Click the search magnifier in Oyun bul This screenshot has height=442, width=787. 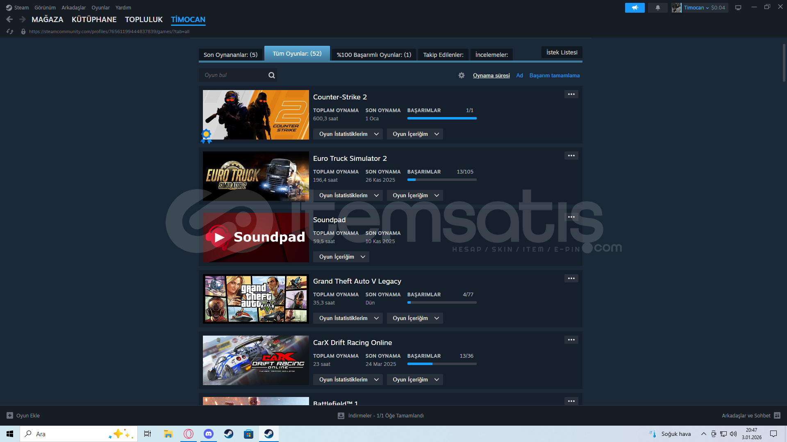tap(271, 75)
